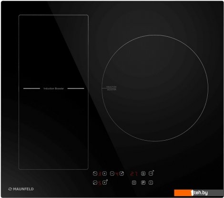The image size is (224, 198).
Task: Tap the key icon next to the lock
Action: pos(151,173)
